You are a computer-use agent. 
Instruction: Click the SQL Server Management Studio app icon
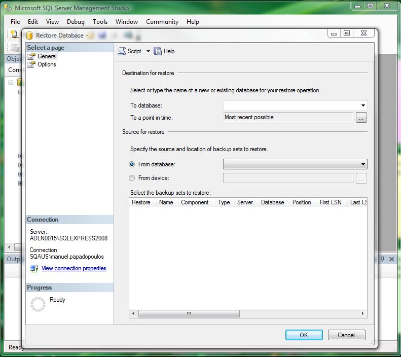(8, 8)
